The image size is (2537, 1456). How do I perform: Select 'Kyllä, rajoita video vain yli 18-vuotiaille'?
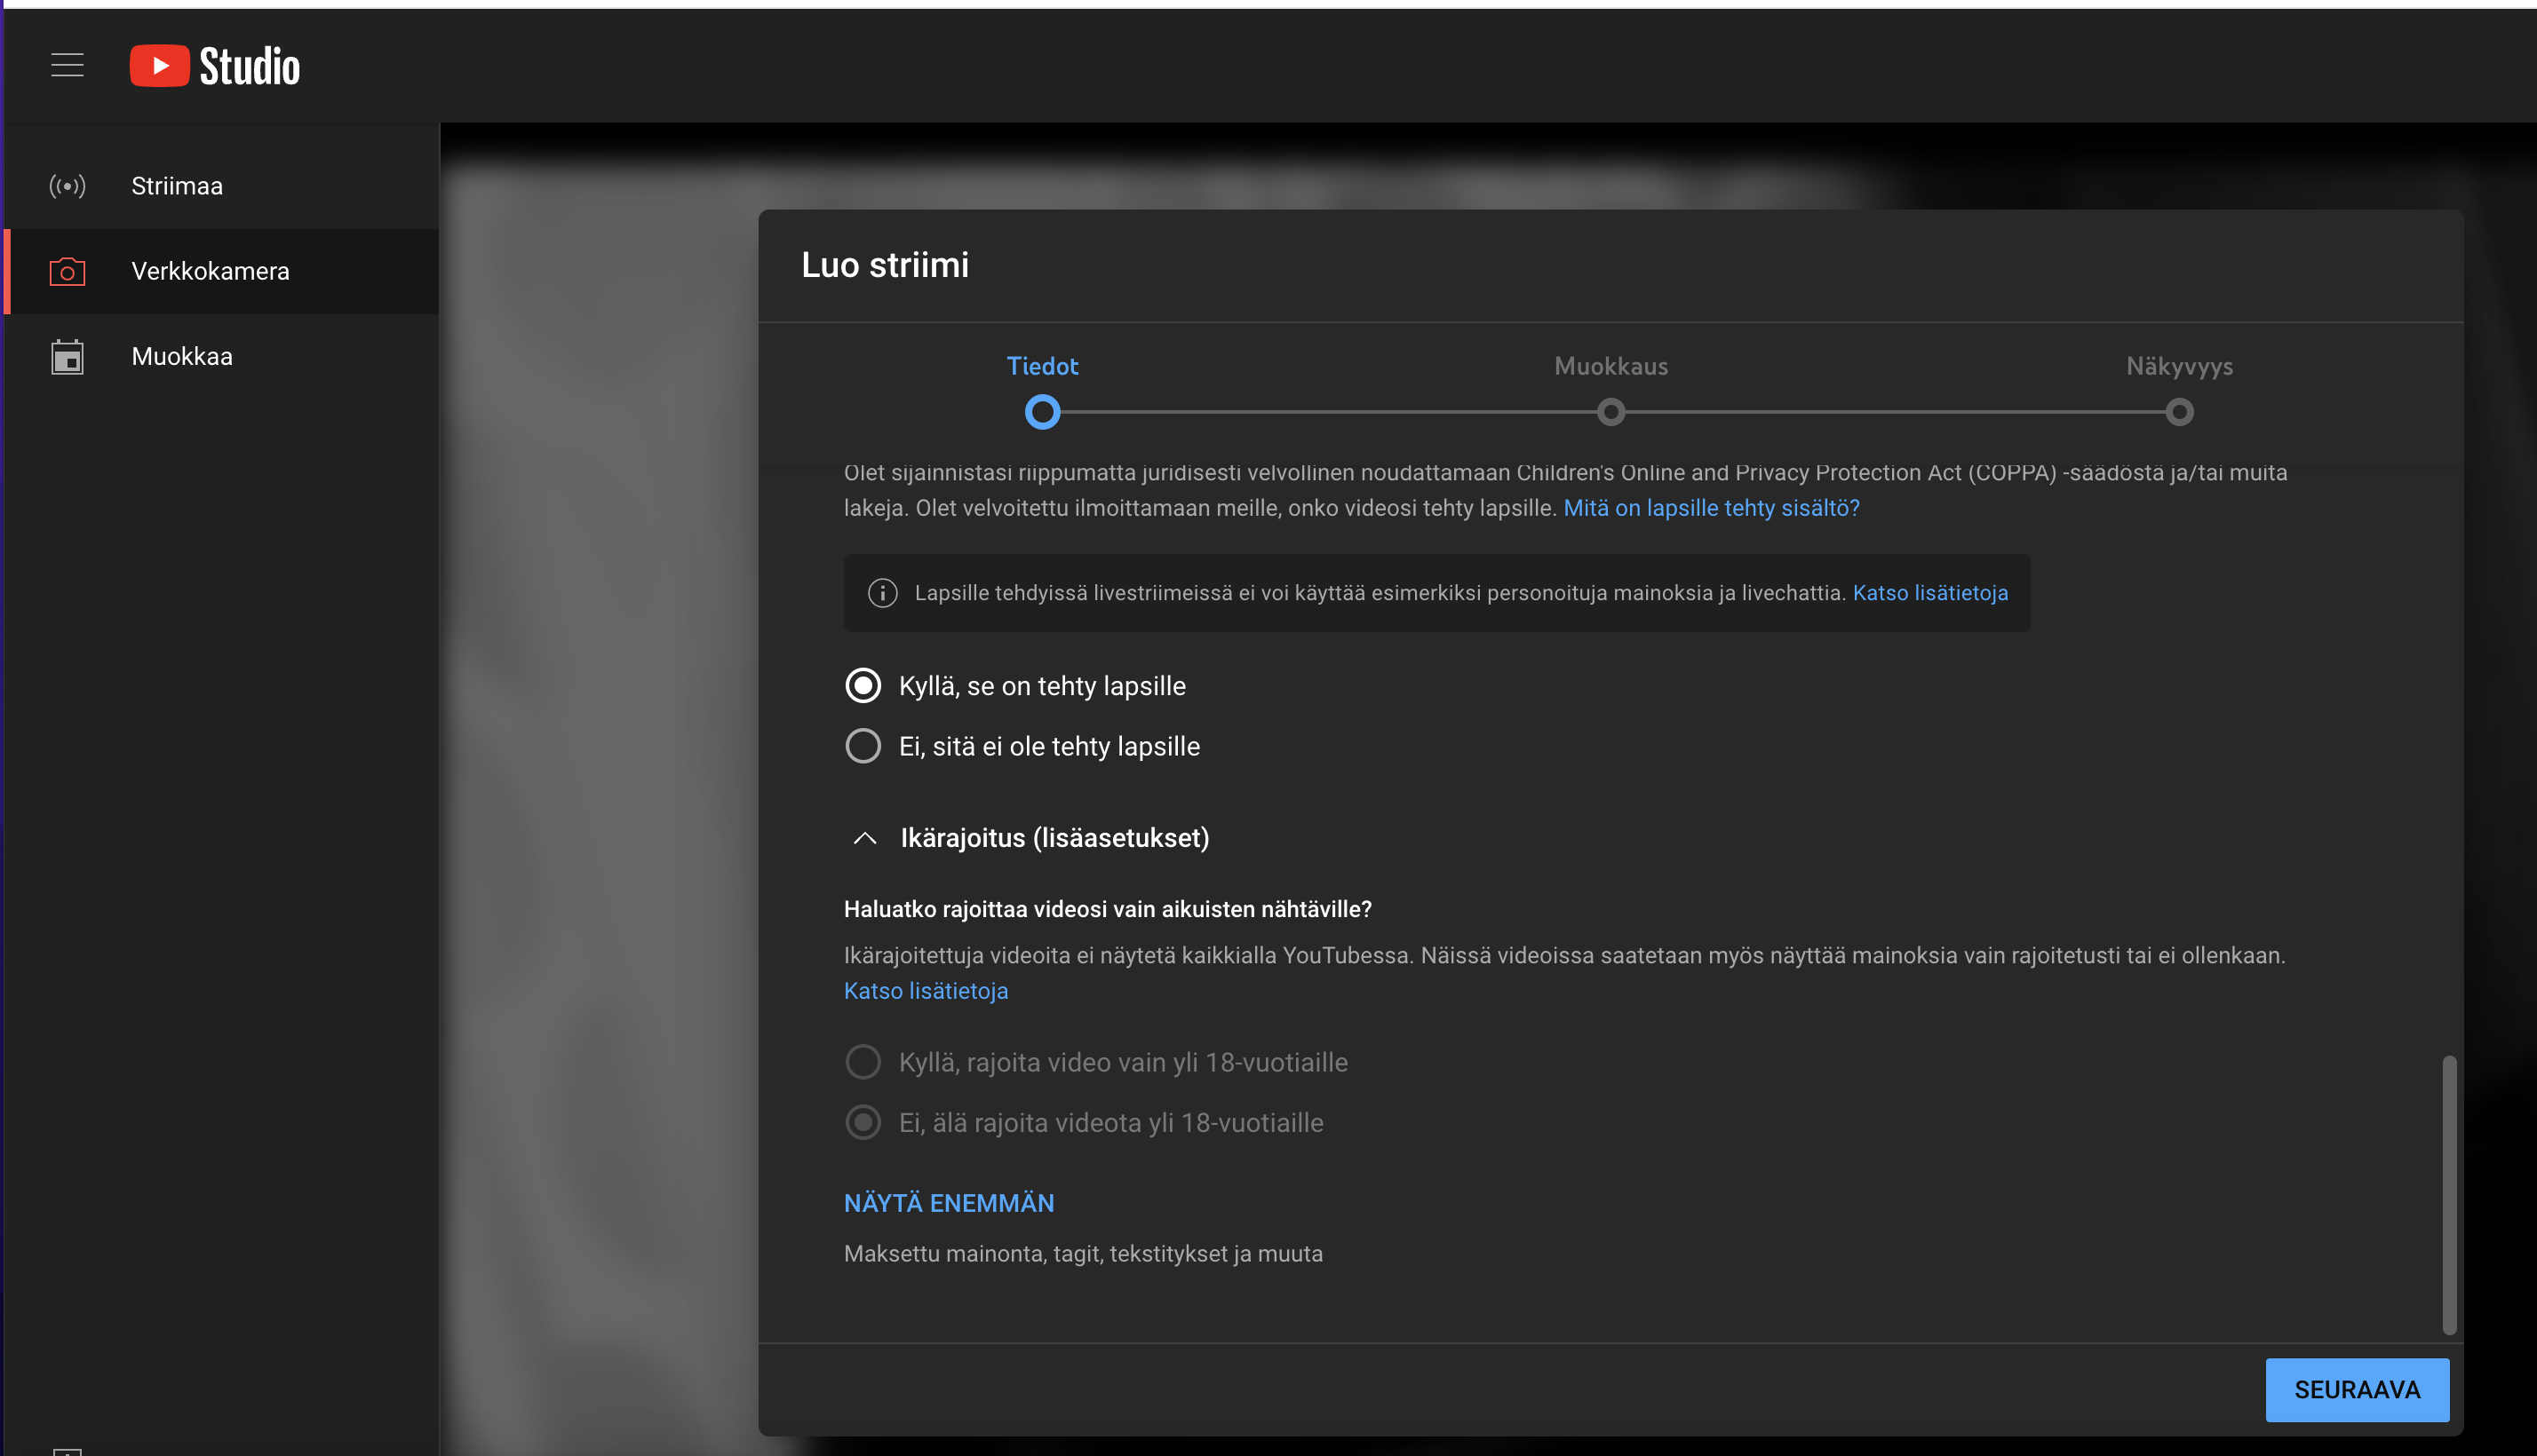click(863, 1062)
